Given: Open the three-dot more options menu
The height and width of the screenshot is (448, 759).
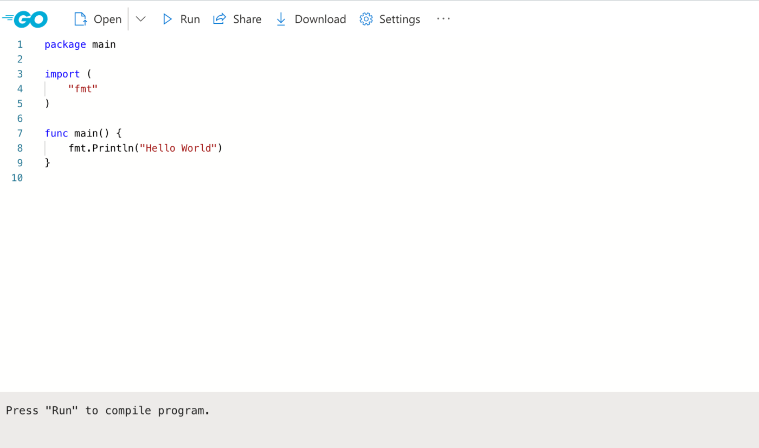Looking at the screenshot, I should point(443,19).
